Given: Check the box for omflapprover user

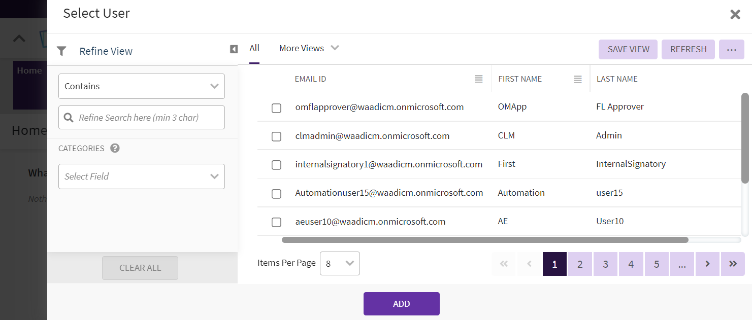Looking at the screenshot, I should click(x=276, y=108).
